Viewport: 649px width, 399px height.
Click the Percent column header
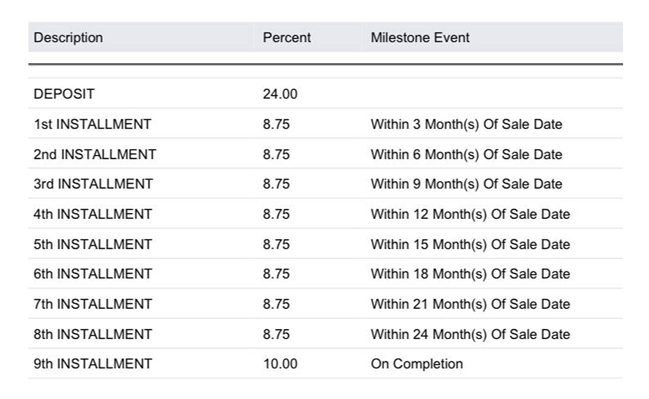pyautogui.click(x=287, y=38)
